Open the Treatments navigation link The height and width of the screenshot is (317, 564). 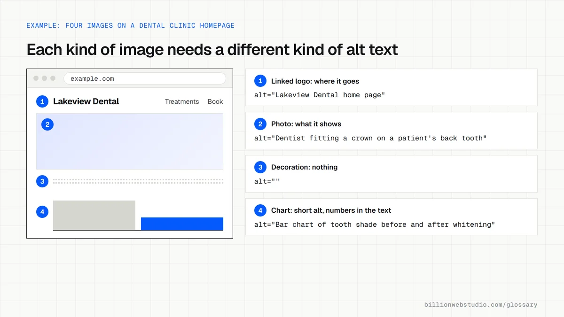tap(182, 101)
